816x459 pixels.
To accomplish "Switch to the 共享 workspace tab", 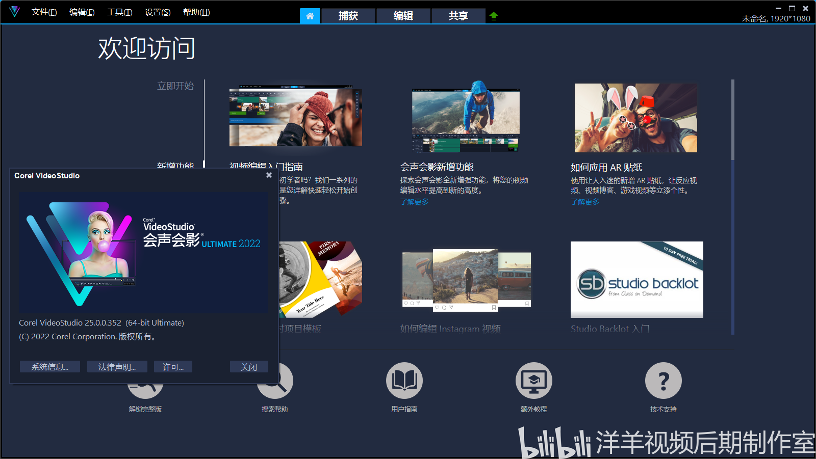I will click(x=458, y=16).
